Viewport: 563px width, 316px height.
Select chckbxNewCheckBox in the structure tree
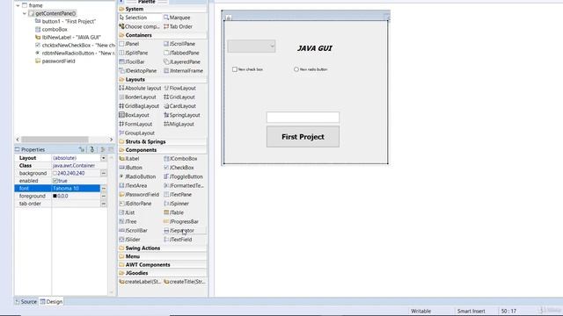tap(75, 46)
